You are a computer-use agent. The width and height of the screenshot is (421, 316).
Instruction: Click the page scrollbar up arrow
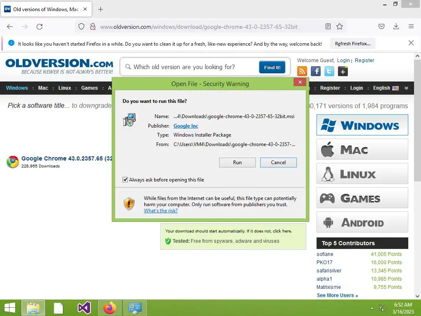click(417, 56)
